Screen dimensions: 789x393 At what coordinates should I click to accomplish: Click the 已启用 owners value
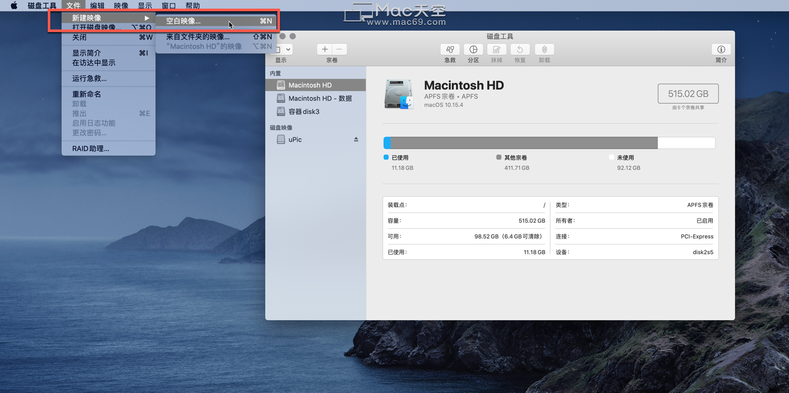click(705, 221)
